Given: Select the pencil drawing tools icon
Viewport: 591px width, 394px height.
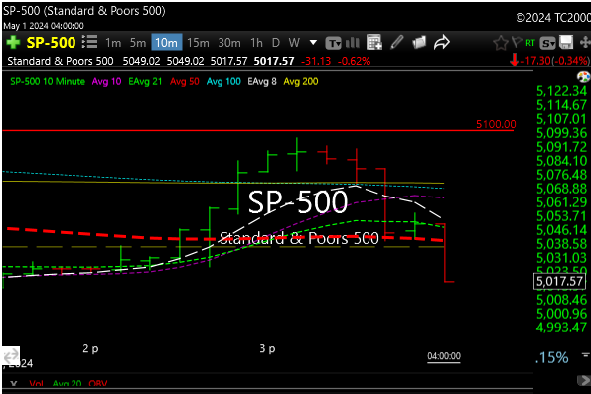Looking at the screenshot, I should [397, 42].
